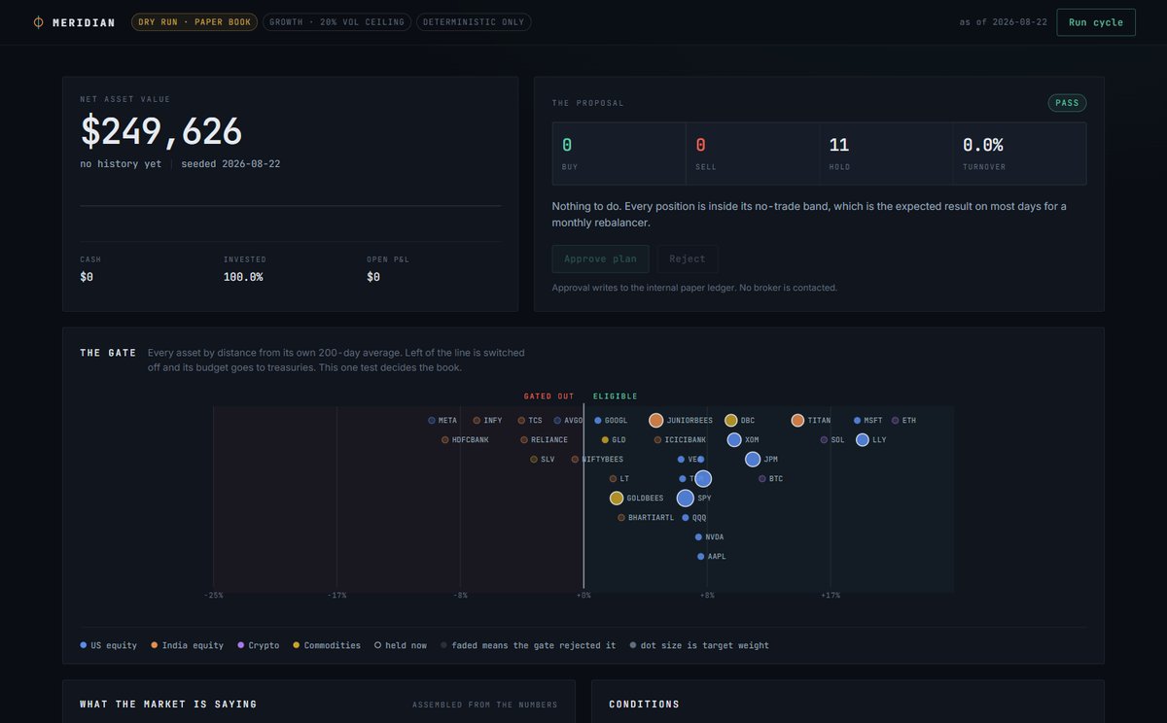1167x723 pixels.
Task: Select the MSFT dot
Action: tap(857, 421)
